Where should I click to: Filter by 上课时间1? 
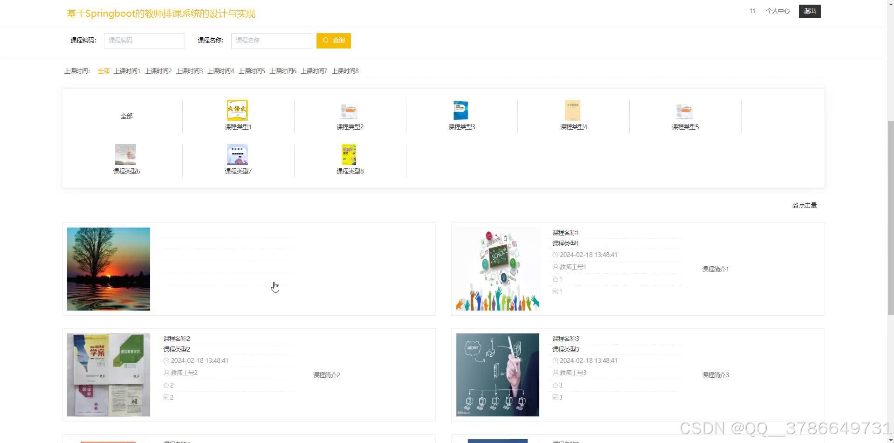pos(127,71)
